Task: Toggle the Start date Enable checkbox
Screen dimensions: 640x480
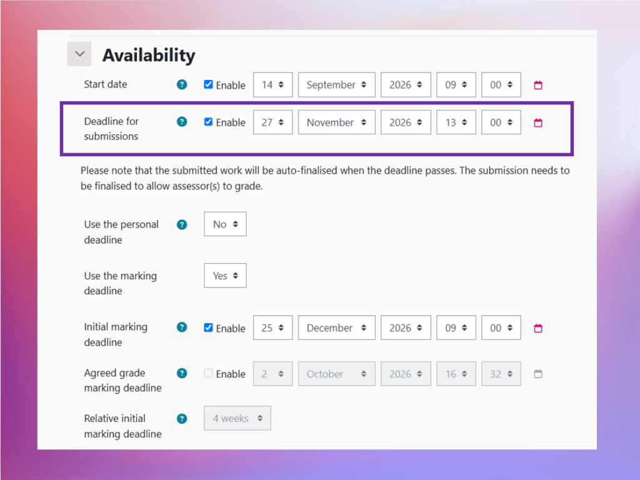Action: (x=208, y=84)
